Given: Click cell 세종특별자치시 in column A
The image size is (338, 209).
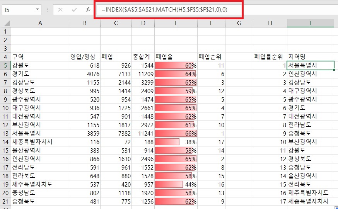Looking at the screenshot, I should (x=40, y=142).
